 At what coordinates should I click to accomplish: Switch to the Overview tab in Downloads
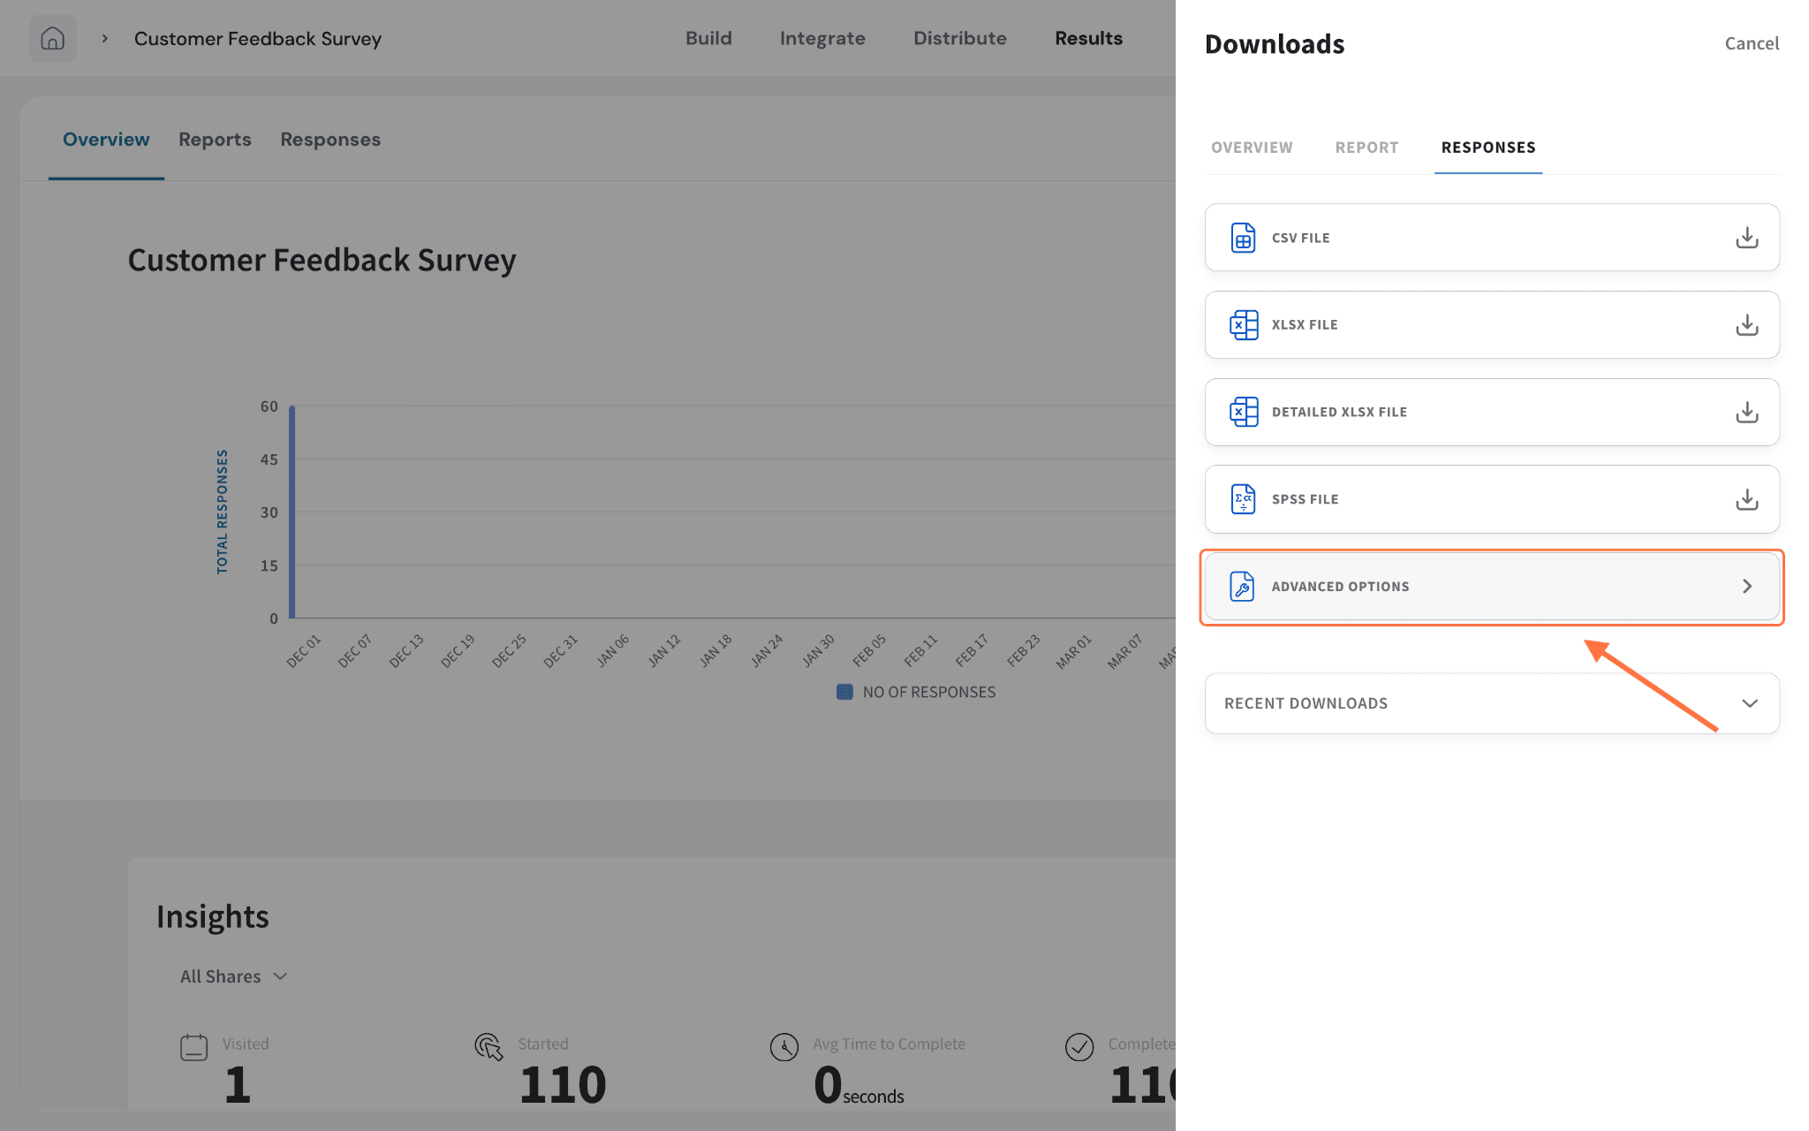point(1252,148)
